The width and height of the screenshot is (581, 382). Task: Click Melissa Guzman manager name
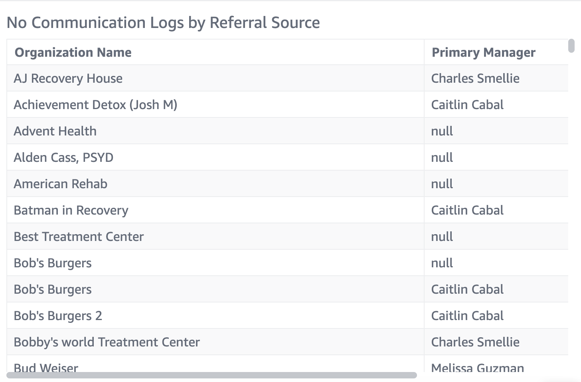tap(477, 368)
